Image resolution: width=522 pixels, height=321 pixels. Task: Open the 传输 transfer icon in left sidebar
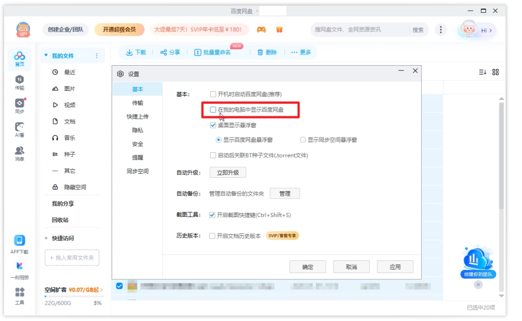coord(19,82)
